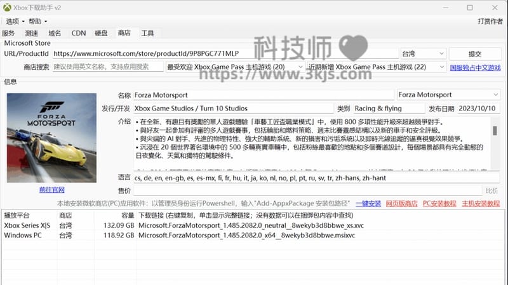Switch to the 服务 tab

(x=8, y=33)
